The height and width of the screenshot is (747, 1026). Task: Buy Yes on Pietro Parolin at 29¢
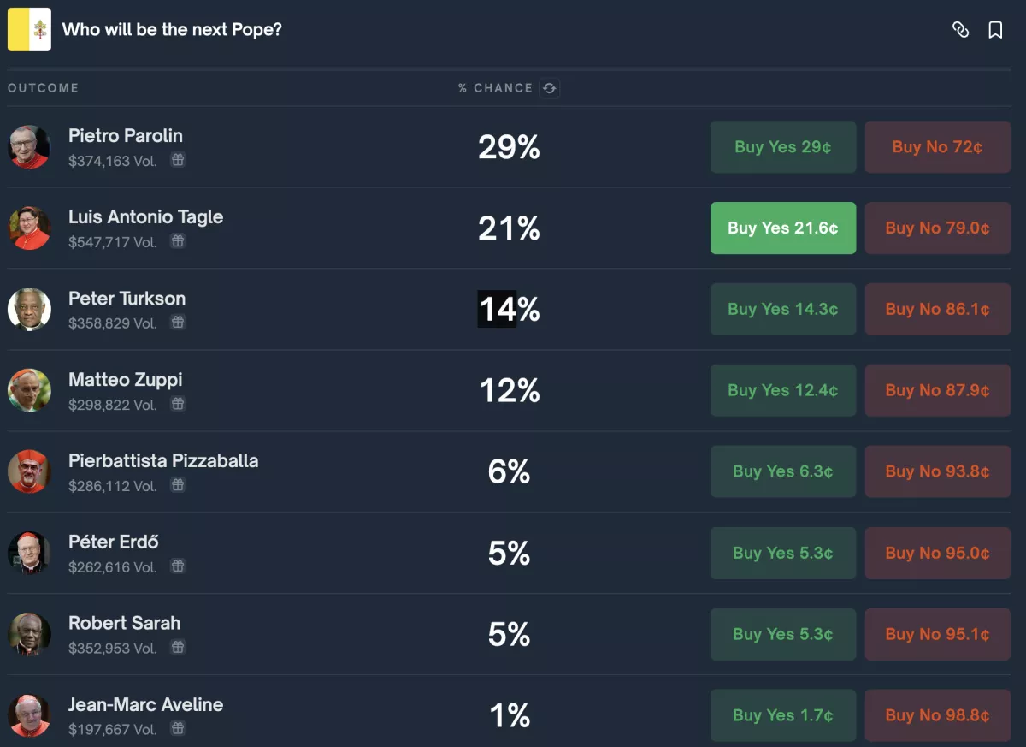782,147
